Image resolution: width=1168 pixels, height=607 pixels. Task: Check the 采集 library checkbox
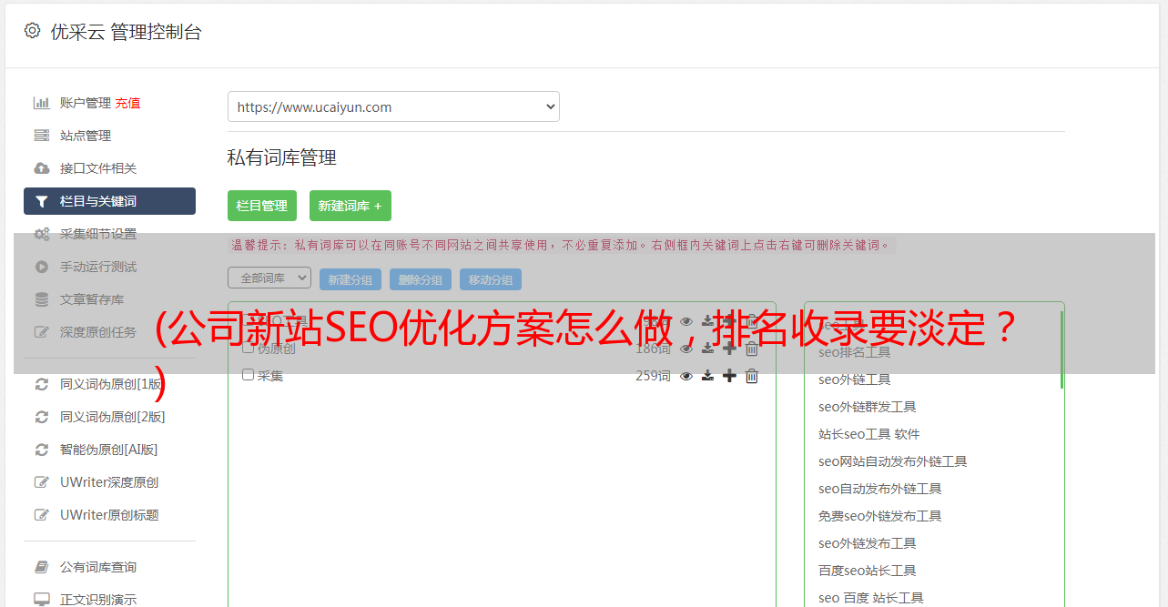tap(248, 375)
